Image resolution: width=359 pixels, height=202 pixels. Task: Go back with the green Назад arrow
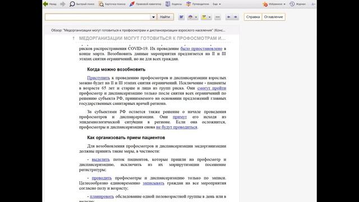point(49,4)
